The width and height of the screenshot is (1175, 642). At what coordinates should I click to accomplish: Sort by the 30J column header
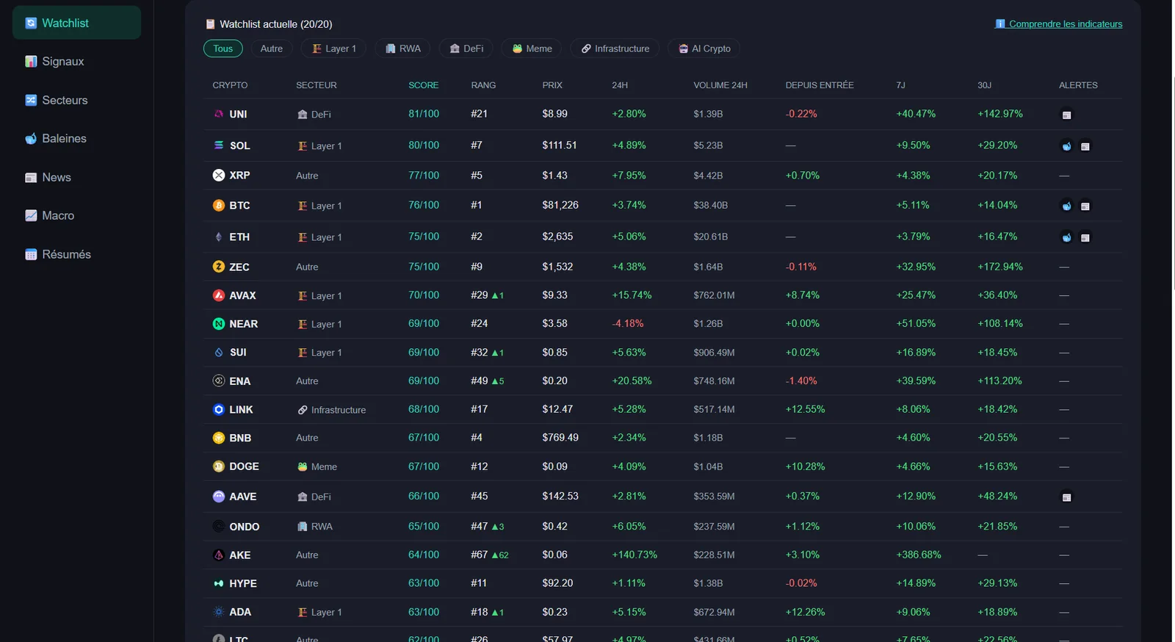click(x=984, y=85)
